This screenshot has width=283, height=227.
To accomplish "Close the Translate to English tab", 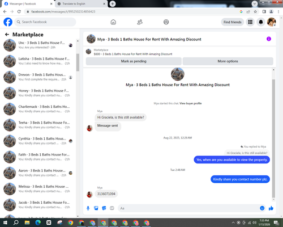I will point(104,4).
